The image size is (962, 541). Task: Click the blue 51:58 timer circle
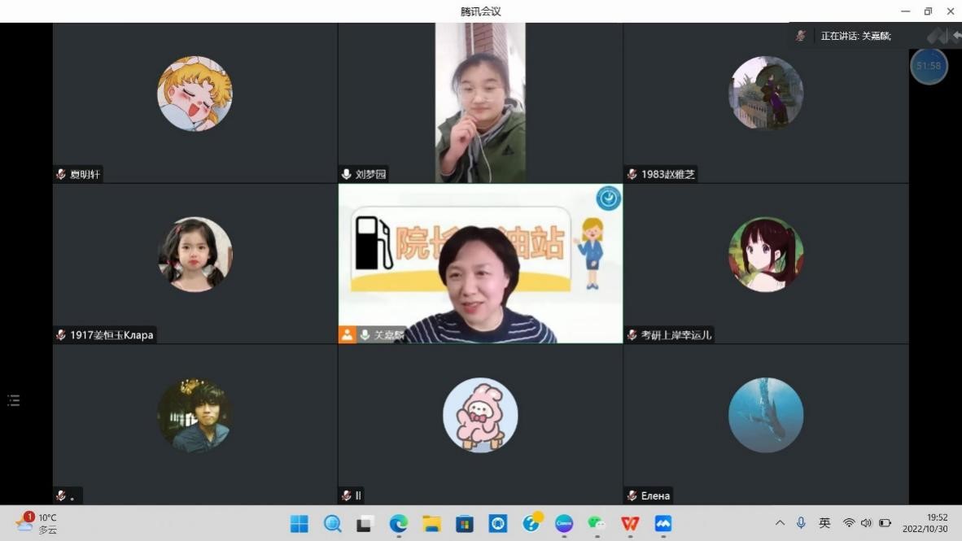929,66
